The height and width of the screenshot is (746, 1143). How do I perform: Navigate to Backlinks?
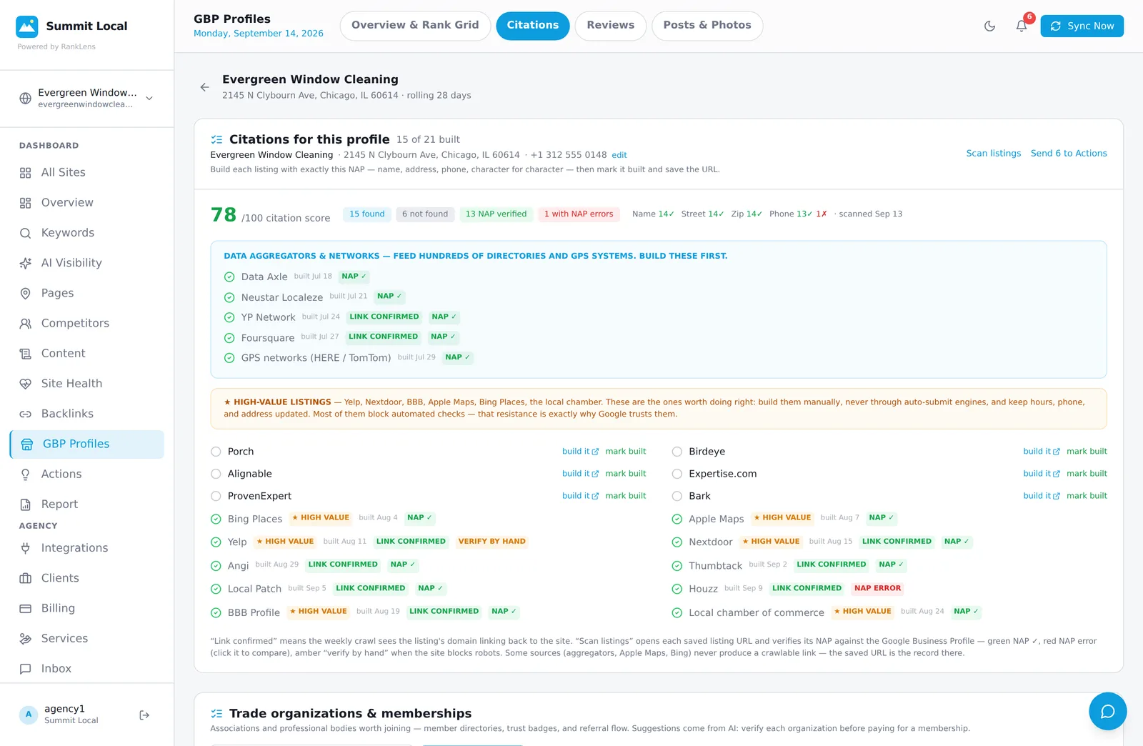[x=87, y=414]
